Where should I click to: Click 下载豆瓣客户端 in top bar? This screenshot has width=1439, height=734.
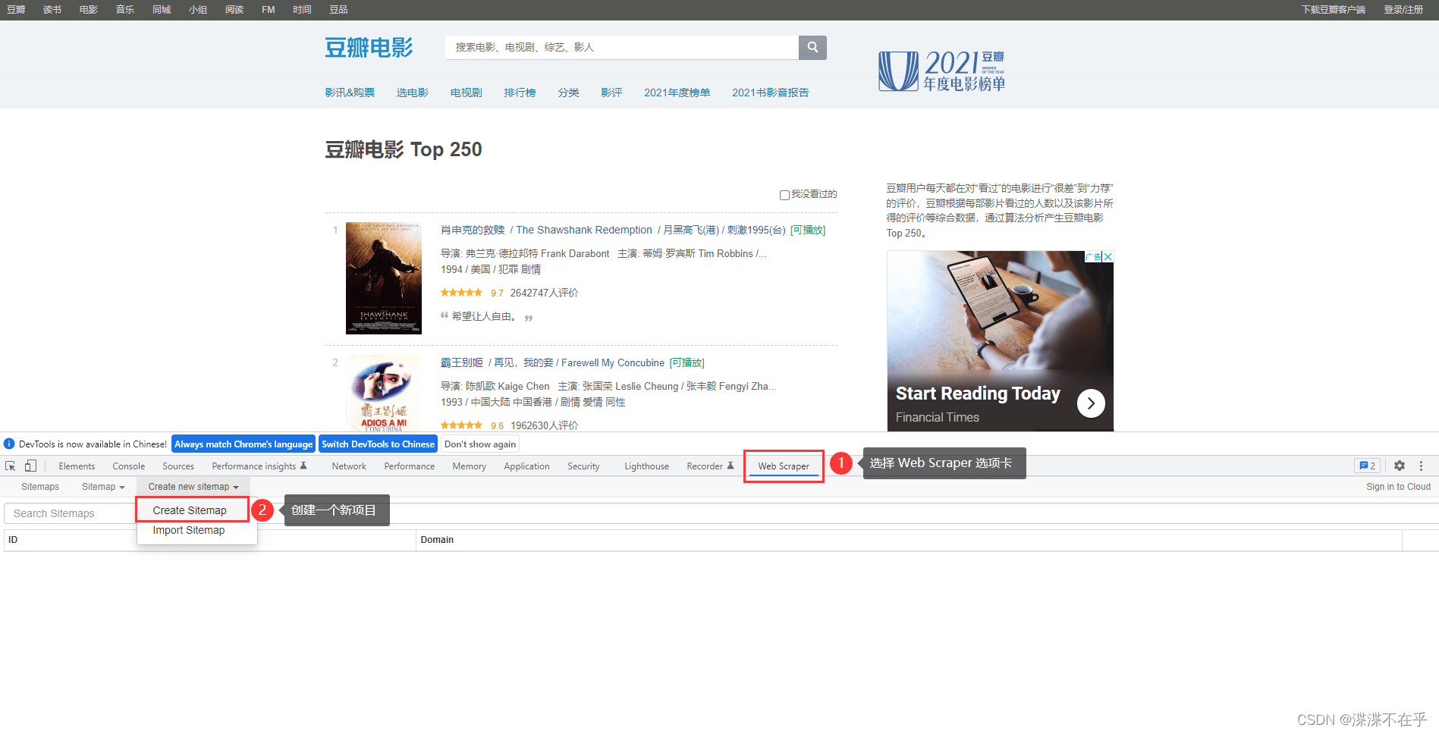point(1334,10)
